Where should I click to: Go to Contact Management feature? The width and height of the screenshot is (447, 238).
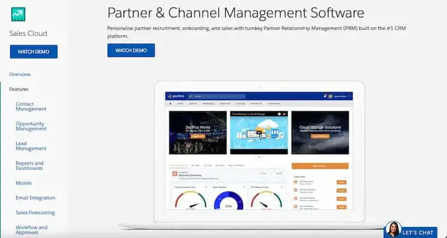pos(31,107)
